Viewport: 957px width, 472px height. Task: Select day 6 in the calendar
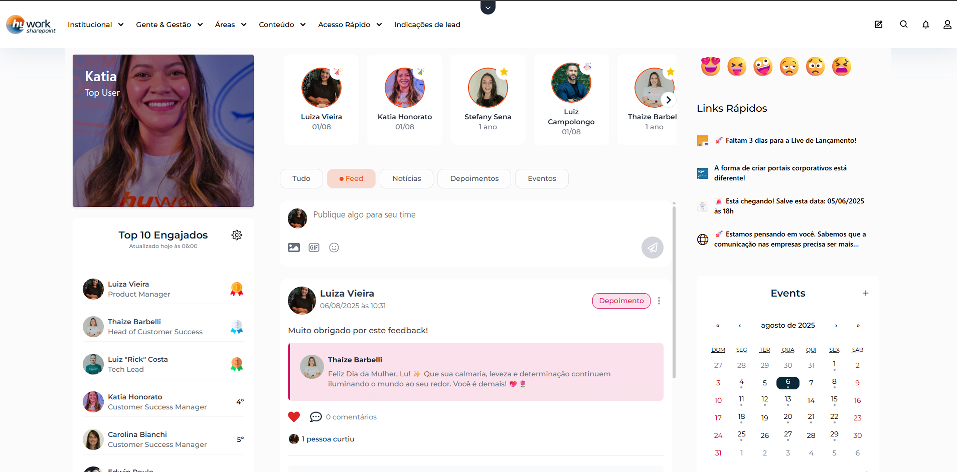788,382
